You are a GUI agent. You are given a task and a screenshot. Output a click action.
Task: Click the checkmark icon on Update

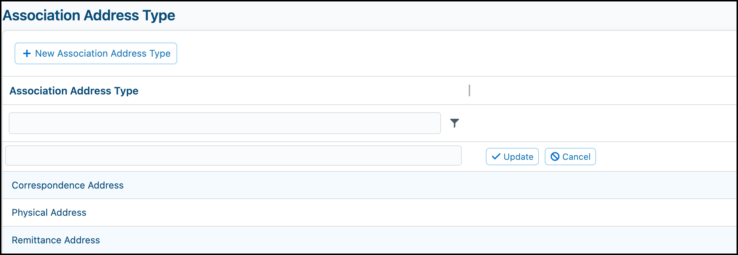pos(496,157)
